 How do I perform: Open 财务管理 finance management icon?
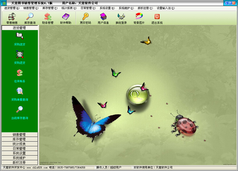point(48,18)
